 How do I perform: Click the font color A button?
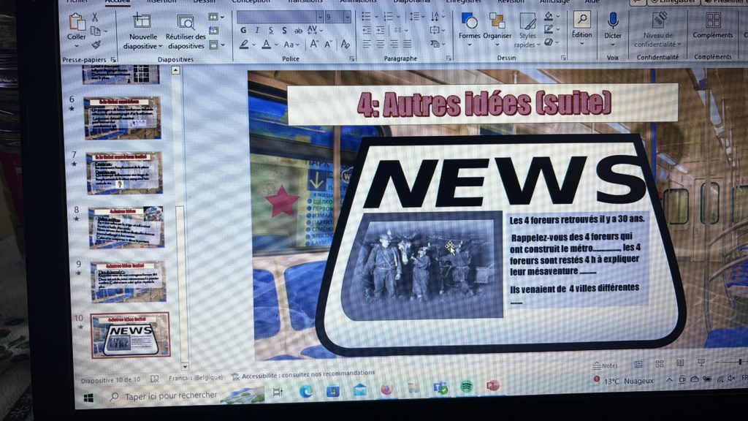coord(265,45)
